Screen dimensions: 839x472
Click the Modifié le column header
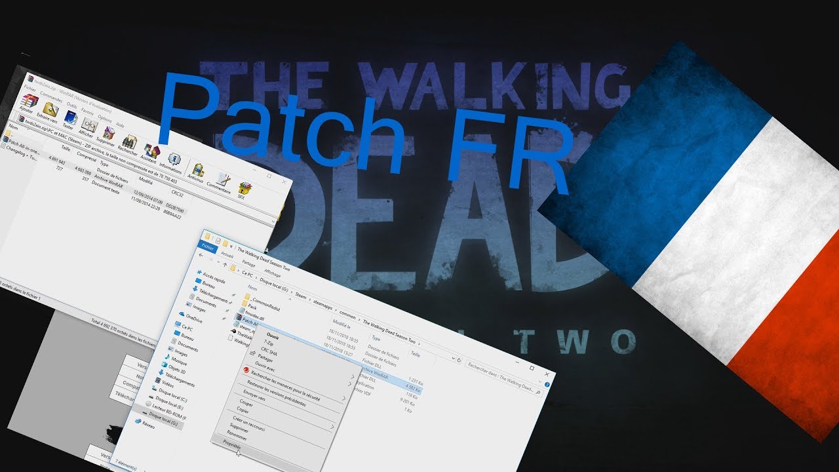tap(341, 324)
